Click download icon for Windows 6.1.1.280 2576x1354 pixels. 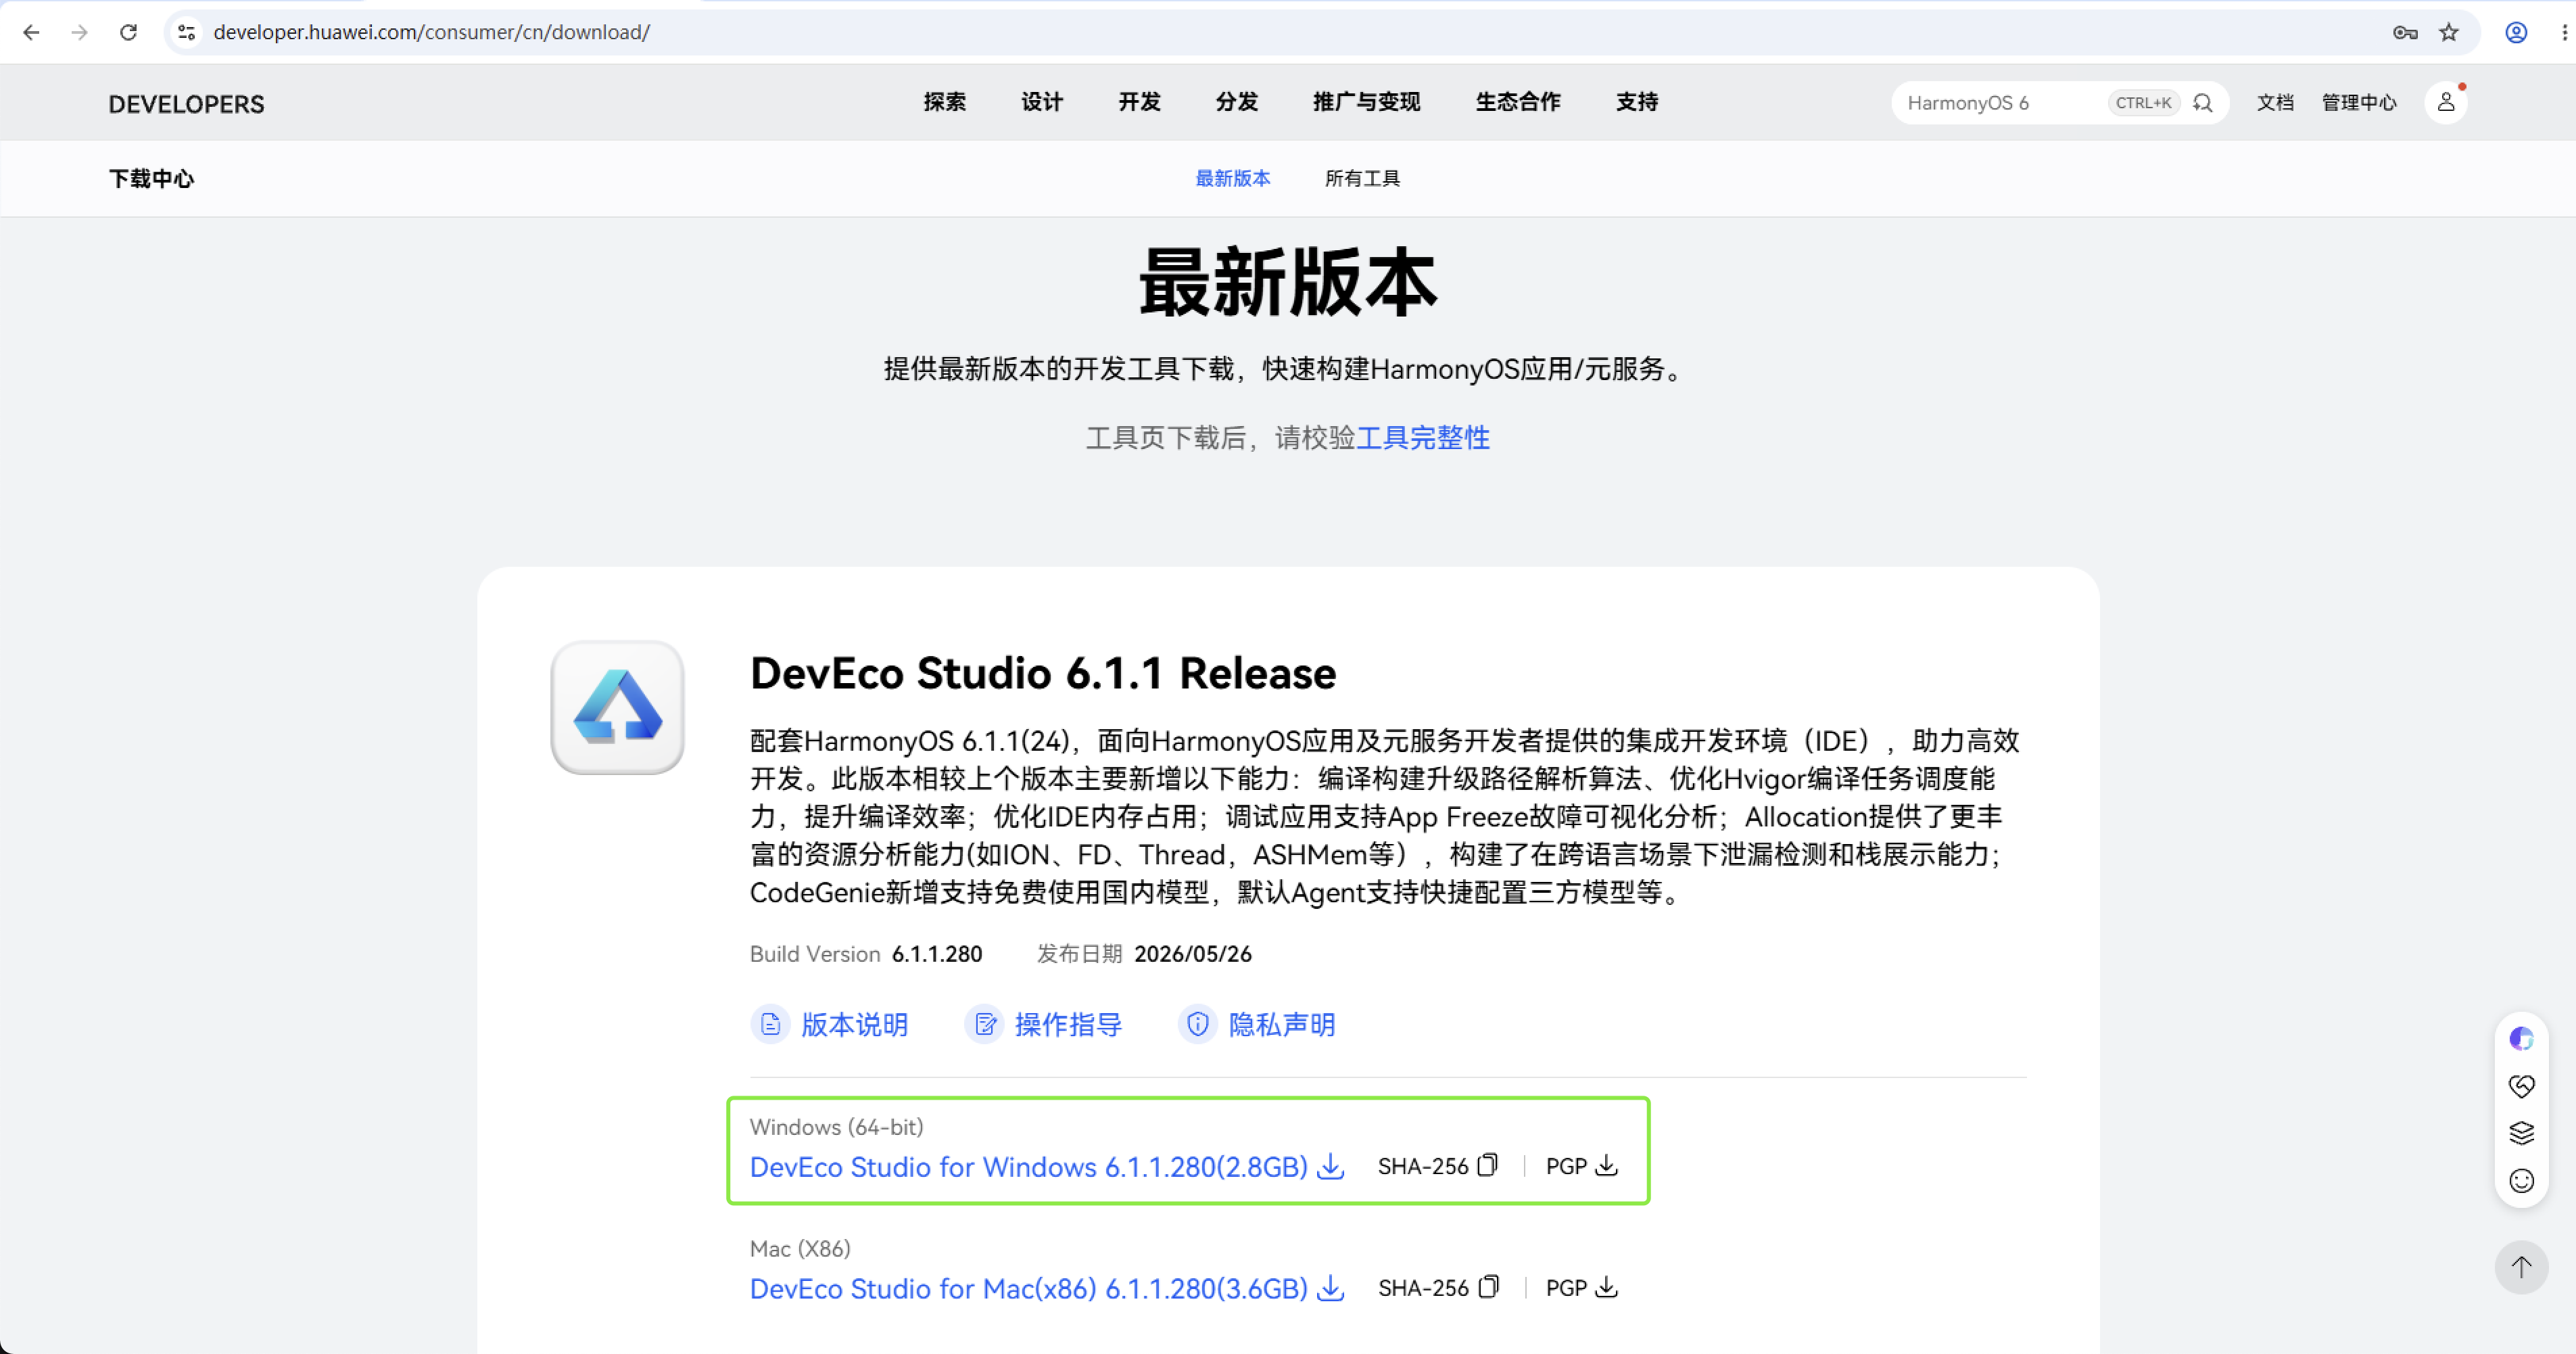click(x=1331, y=1166)
